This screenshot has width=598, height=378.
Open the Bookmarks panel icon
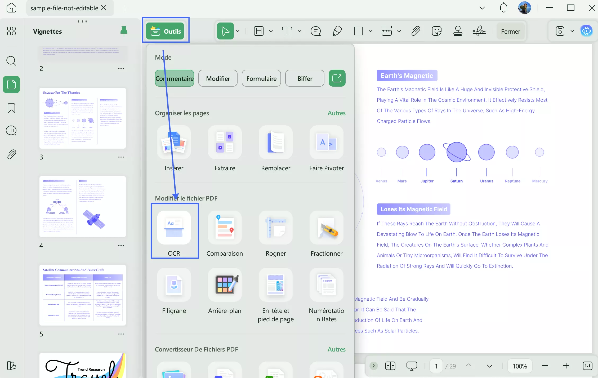coord(11,108)
